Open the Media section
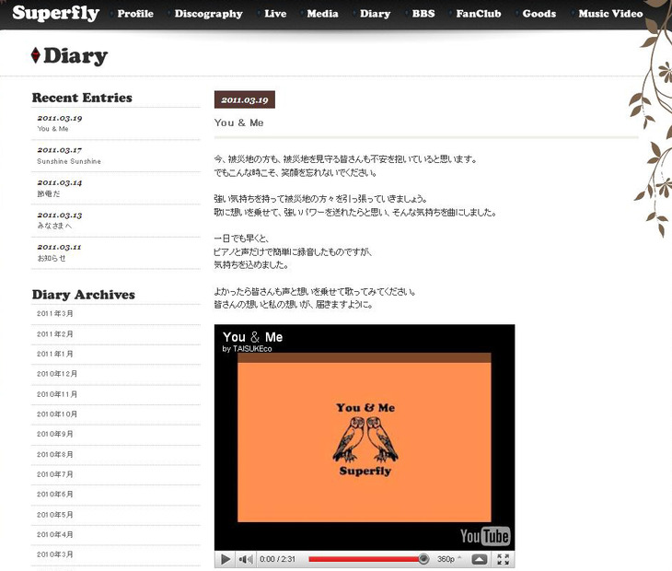 tap(322, 14)
